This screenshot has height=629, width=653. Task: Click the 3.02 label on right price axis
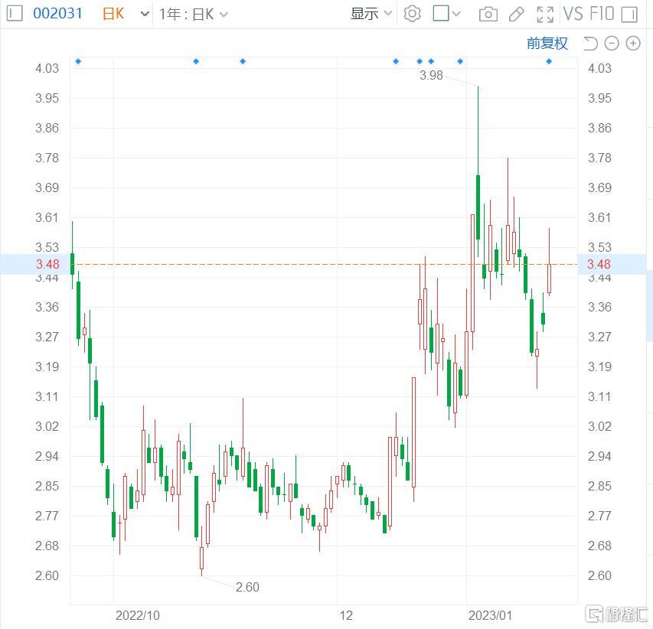[x=599, y=426]
